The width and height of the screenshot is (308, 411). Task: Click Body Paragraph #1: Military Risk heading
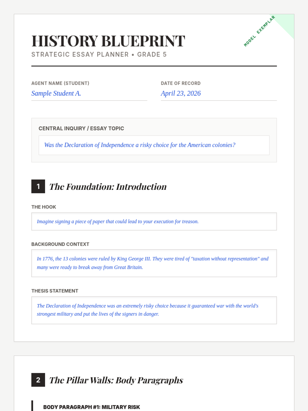coord(92,407)
